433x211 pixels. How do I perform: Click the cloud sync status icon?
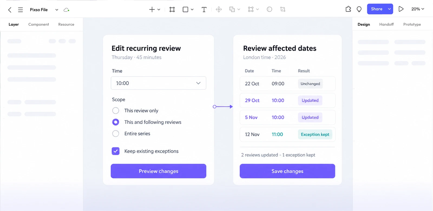click(66, 10)
